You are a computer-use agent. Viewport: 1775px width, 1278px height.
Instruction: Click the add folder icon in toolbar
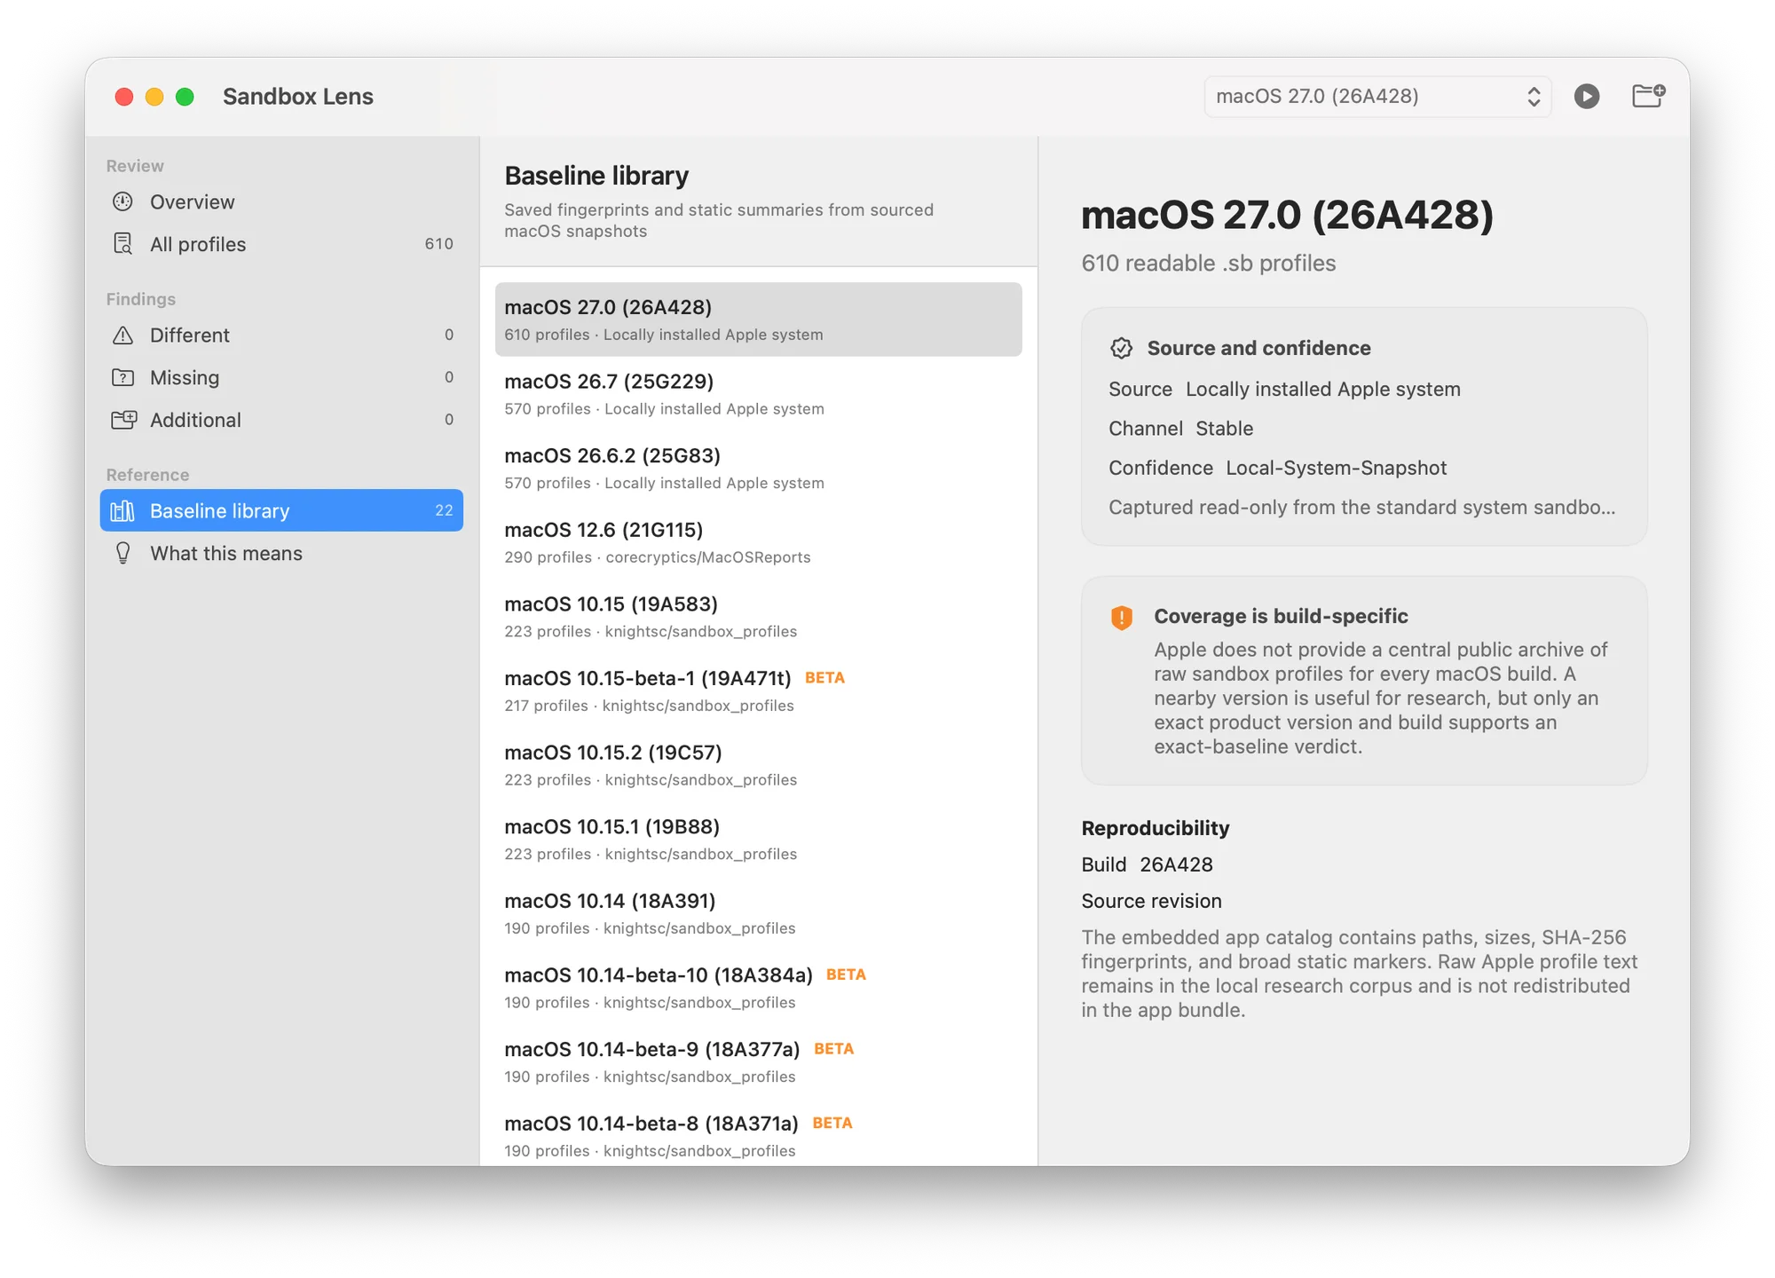tap(1648, 96)
